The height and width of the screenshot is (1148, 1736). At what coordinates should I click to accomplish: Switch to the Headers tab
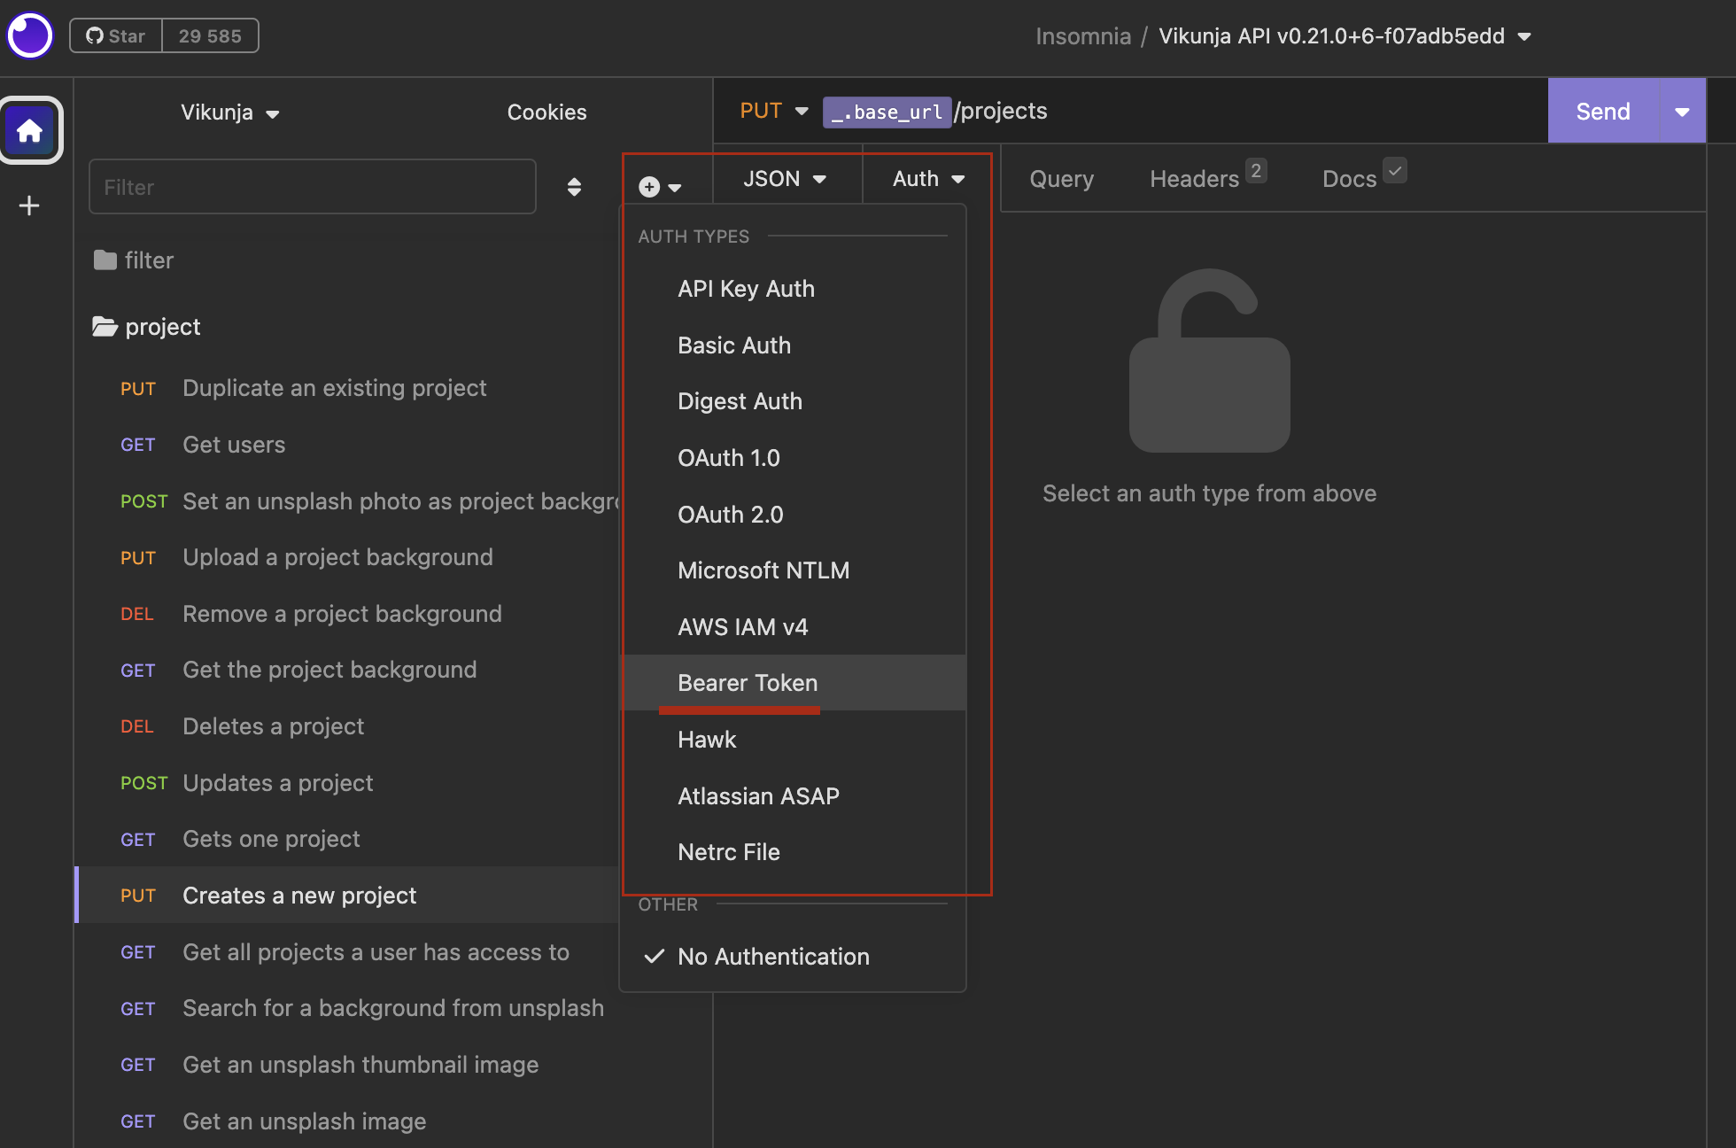(x=1194, y=179)
